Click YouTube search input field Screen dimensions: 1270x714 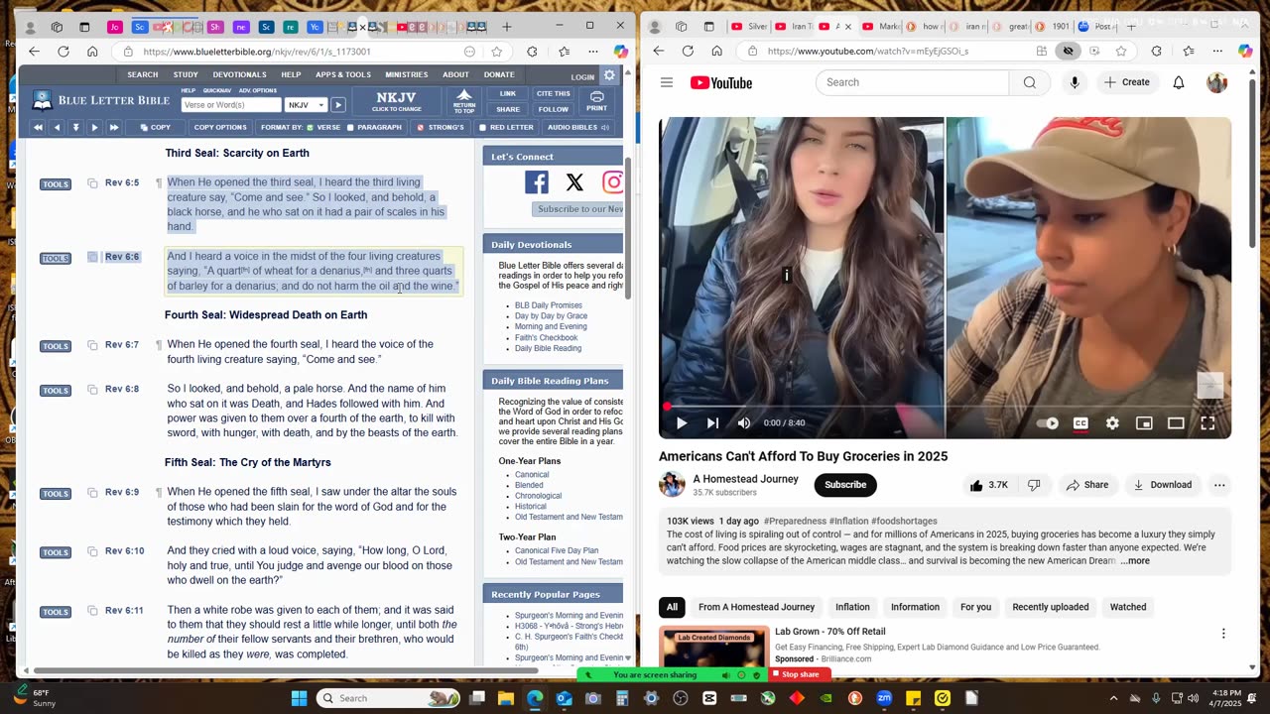[x=913, y=82]
